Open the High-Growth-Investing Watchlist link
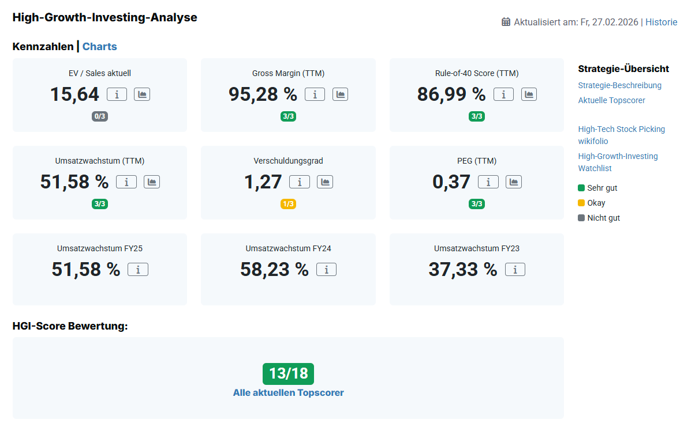This screenshot has height=431, width=695. [618, 162]
